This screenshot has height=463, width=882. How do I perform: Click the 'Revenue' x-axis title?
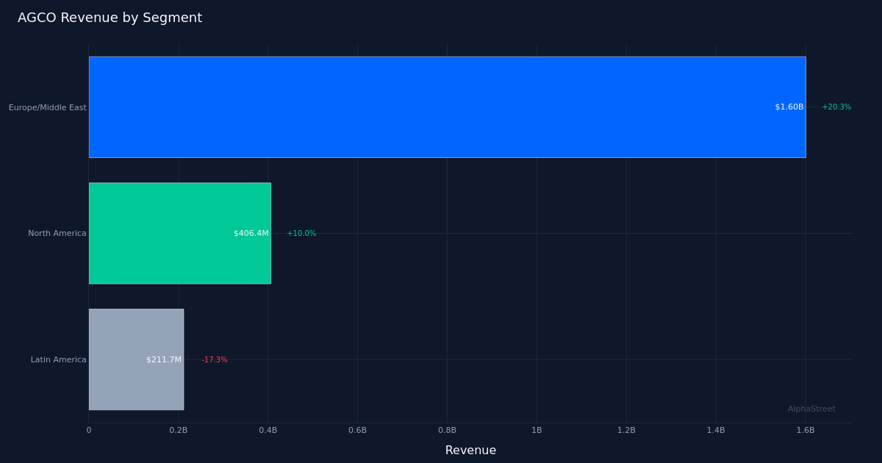[x=470, y=451]
